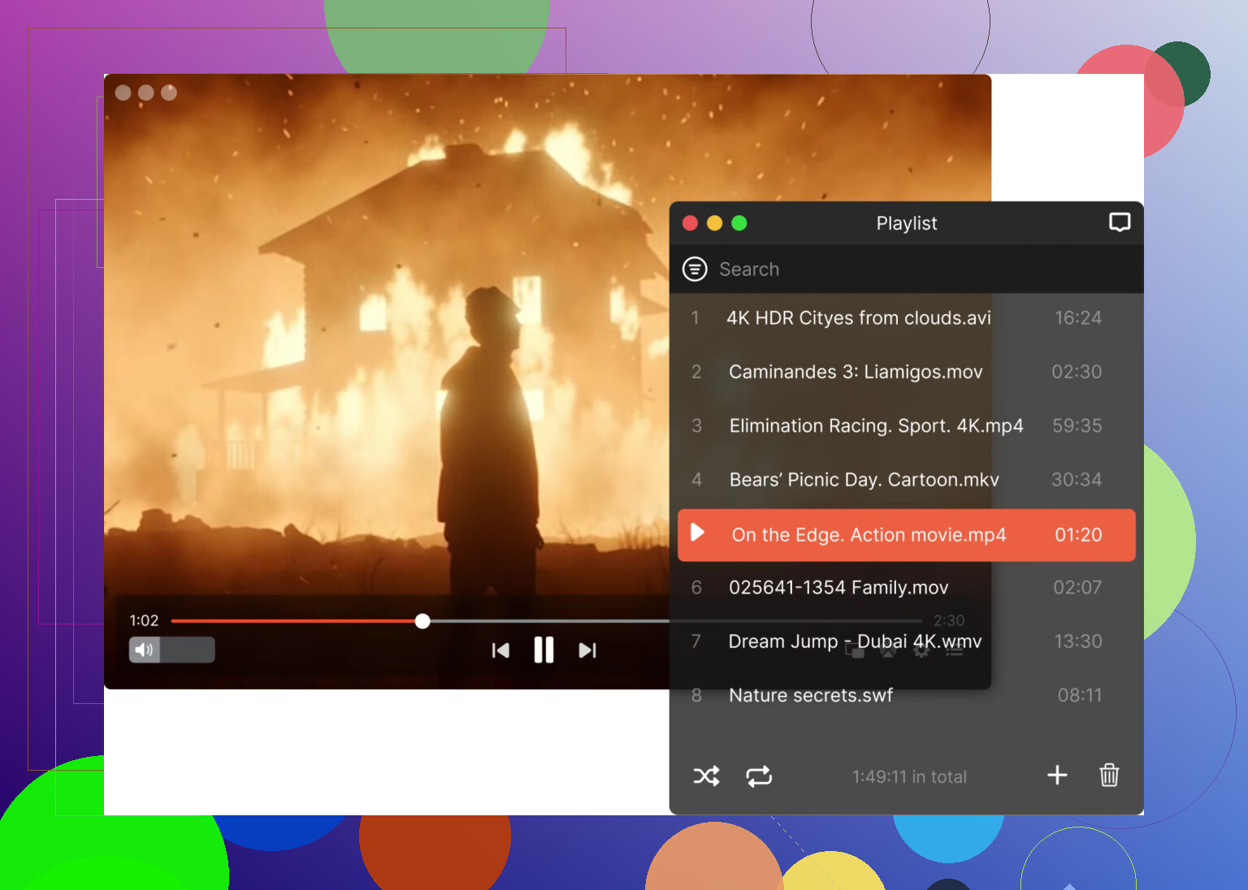
Task: Play Caminandes 3: Liamigos.mov
Action: (x=856, y=372)
